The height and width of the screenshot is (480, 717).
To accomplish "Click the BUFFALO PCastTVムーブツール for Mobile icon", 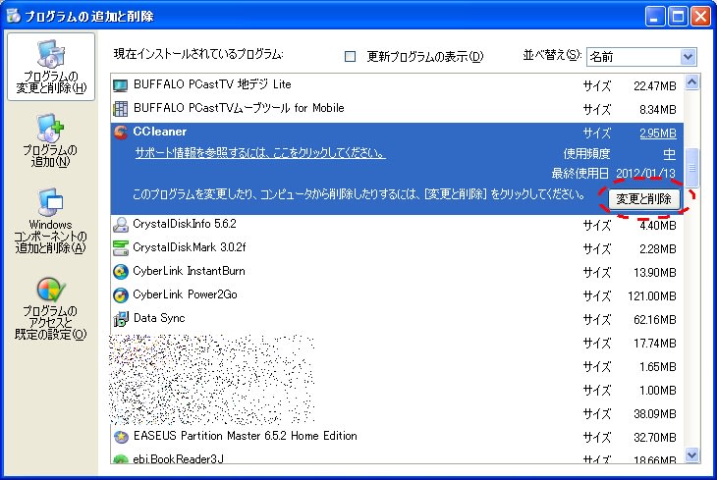I will pyautogui.click(x=120, y=109).
